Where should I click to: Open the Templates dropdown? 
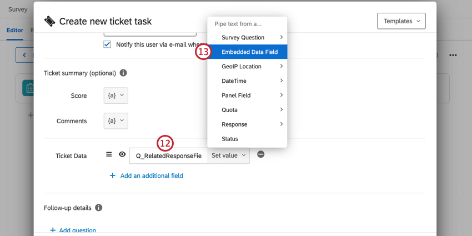[401, 21]
